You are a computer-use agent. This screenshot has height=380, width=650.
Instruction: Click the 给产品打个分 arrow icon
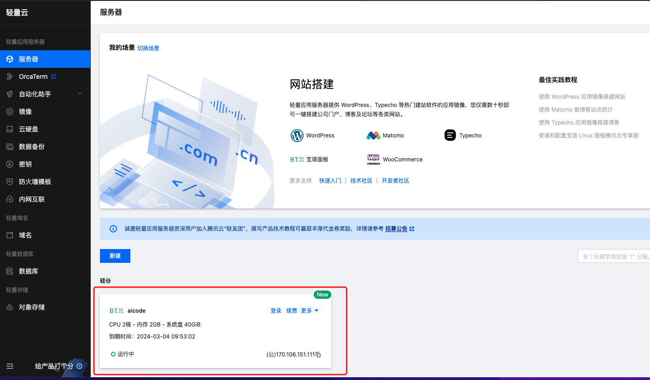pos(79,366)
